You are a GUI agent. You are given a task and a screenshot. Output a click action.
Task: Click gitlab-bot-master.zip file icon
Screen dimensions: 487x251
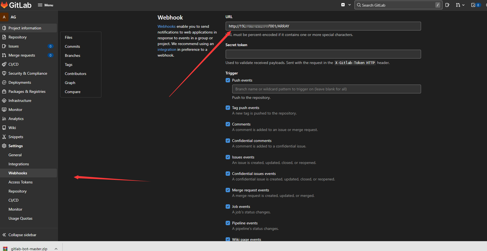click(5, 249)
